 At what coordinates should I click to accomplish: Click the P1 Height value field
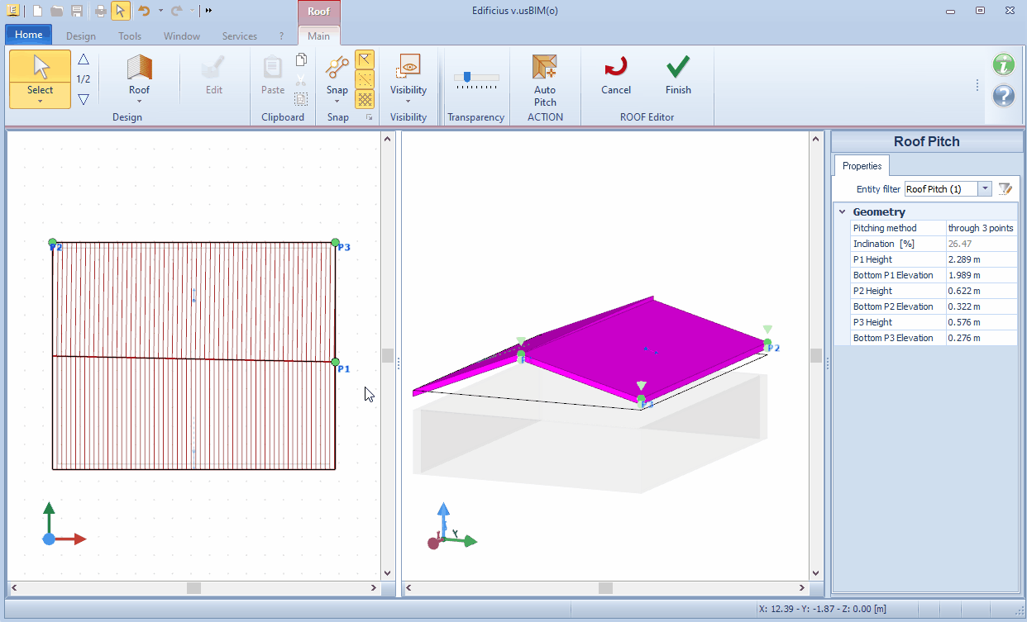pos(982,259)
